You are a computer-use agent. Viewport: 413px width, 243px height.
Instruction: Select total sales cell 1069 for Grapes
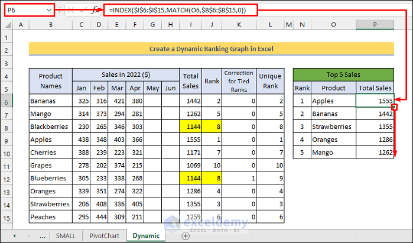(x=191, y=165)
